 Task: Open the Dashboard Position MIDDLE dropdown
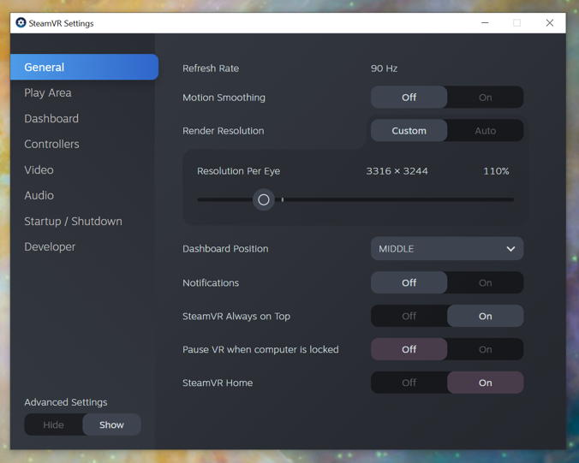coord(447,249)
